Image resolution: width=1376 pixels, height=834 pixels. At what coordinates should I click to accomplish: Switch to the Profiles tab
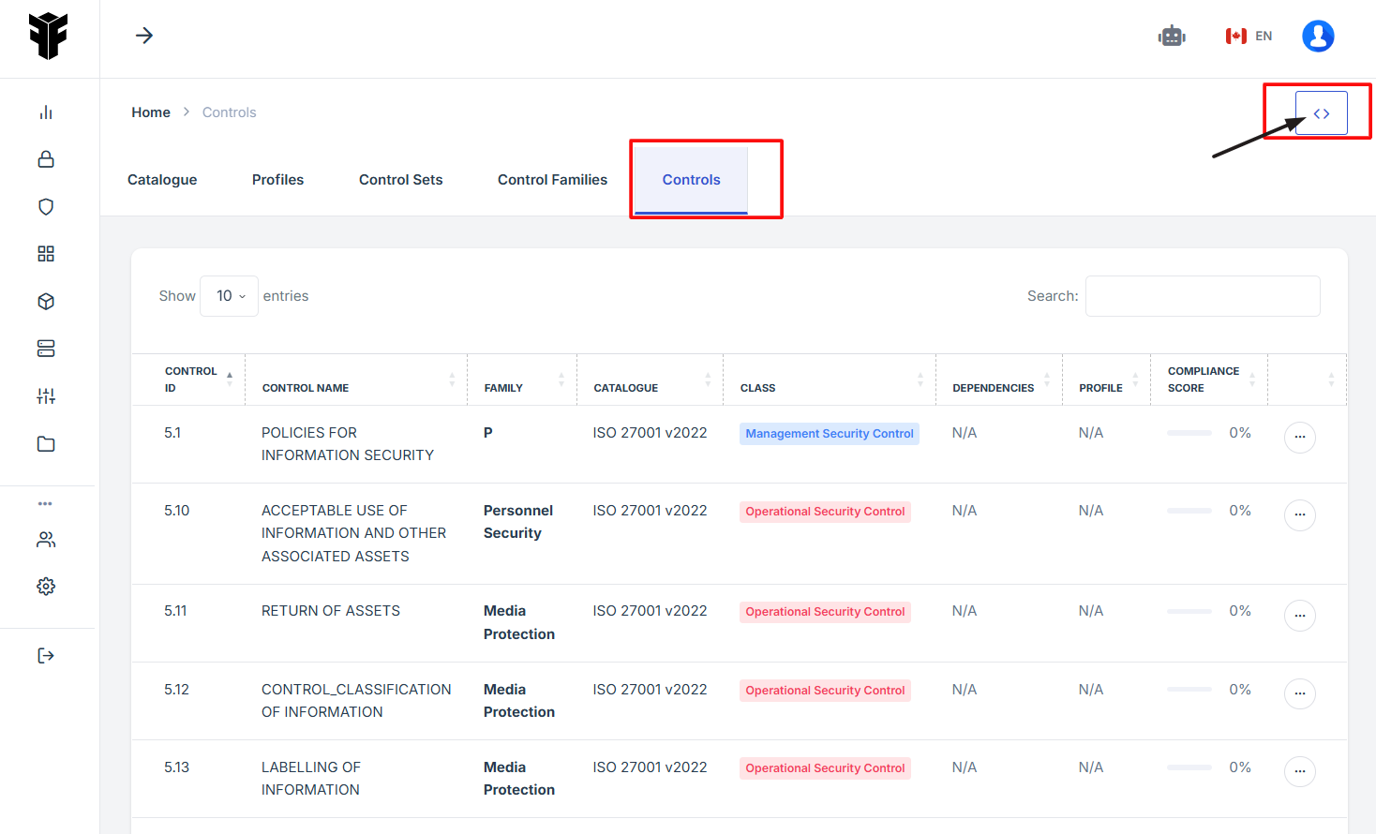[x=277, y=180]
